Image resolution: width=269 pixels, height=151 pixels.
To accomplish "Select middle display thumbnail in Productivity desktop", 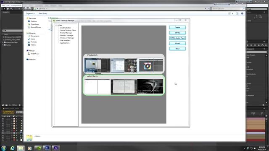I will (124, 65).
